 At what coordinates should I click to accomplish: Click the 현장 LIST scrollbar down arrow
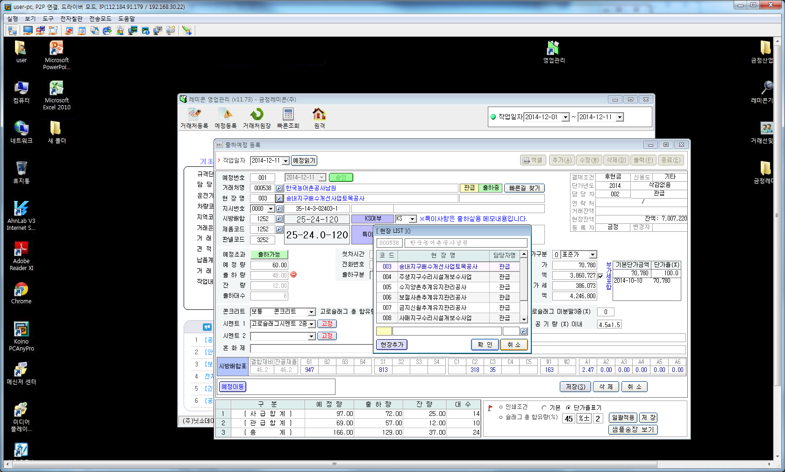point(524,320)
